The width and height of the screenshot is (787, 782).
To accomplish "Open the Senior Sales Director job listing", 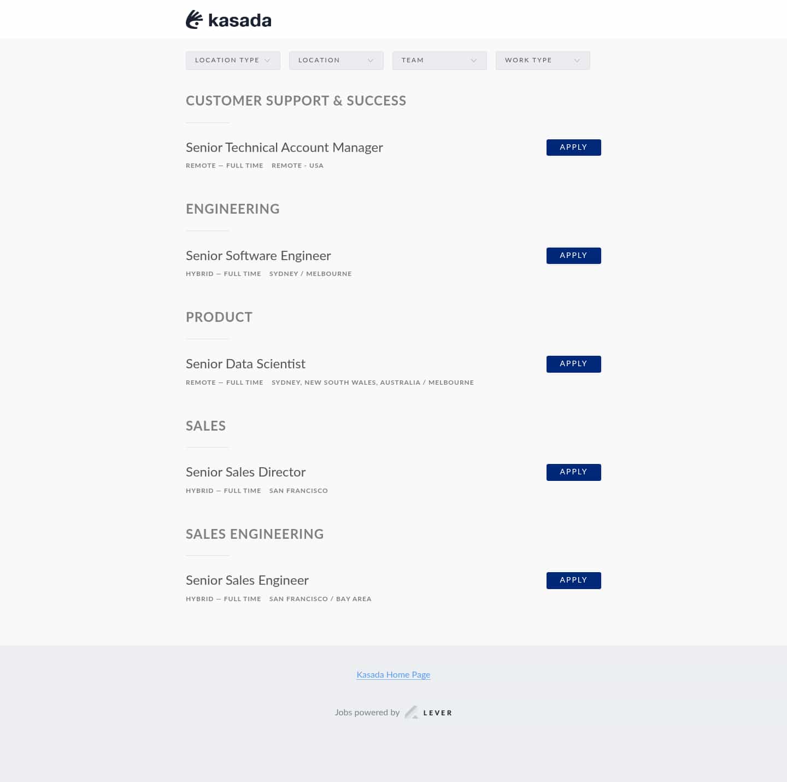I will click(x=245, y=472).
